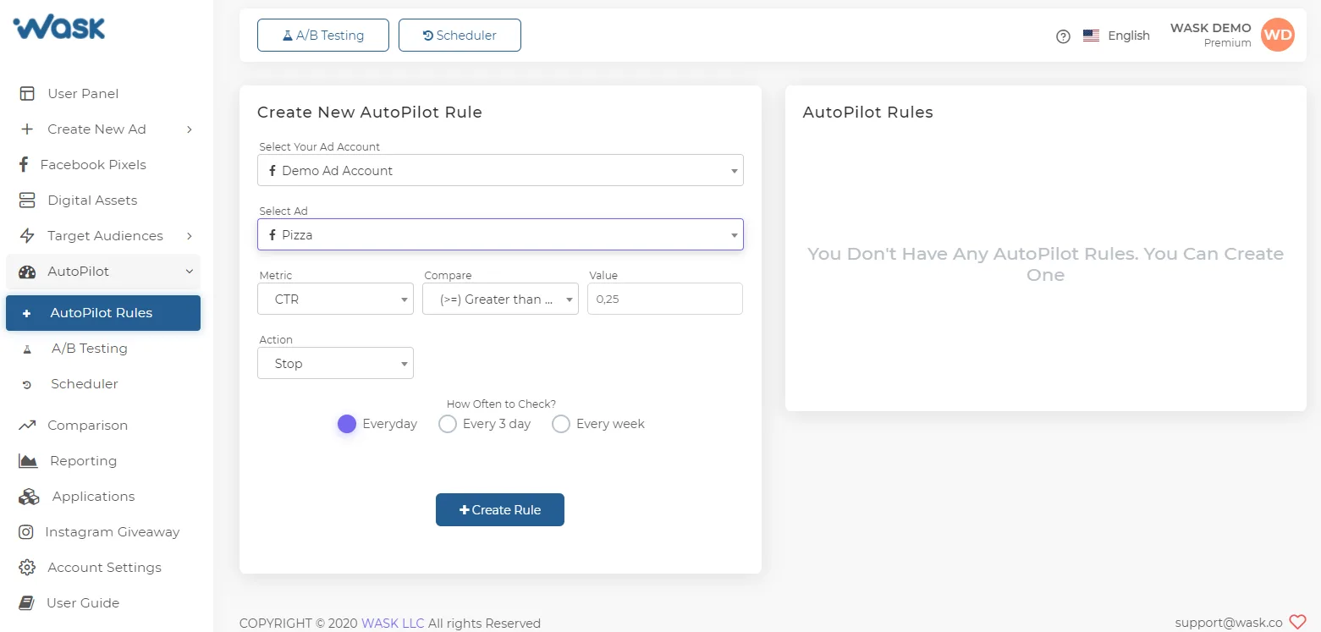Go to Facebook Pixels
1321x632 pixels.
pos(93,165)
